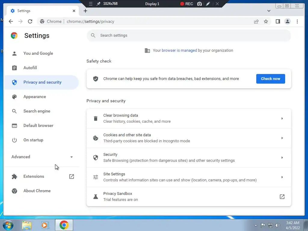Image resolution: width=308 pixels, height=231 pixels.
Task: Open the 'browser is managed' link
Action: coord(179,51)
